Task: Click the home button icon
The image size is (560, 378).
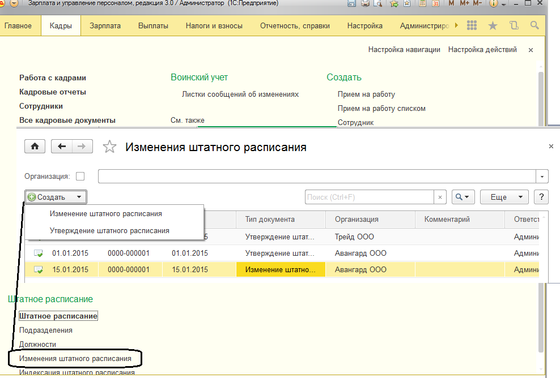Action: [35, 147]
